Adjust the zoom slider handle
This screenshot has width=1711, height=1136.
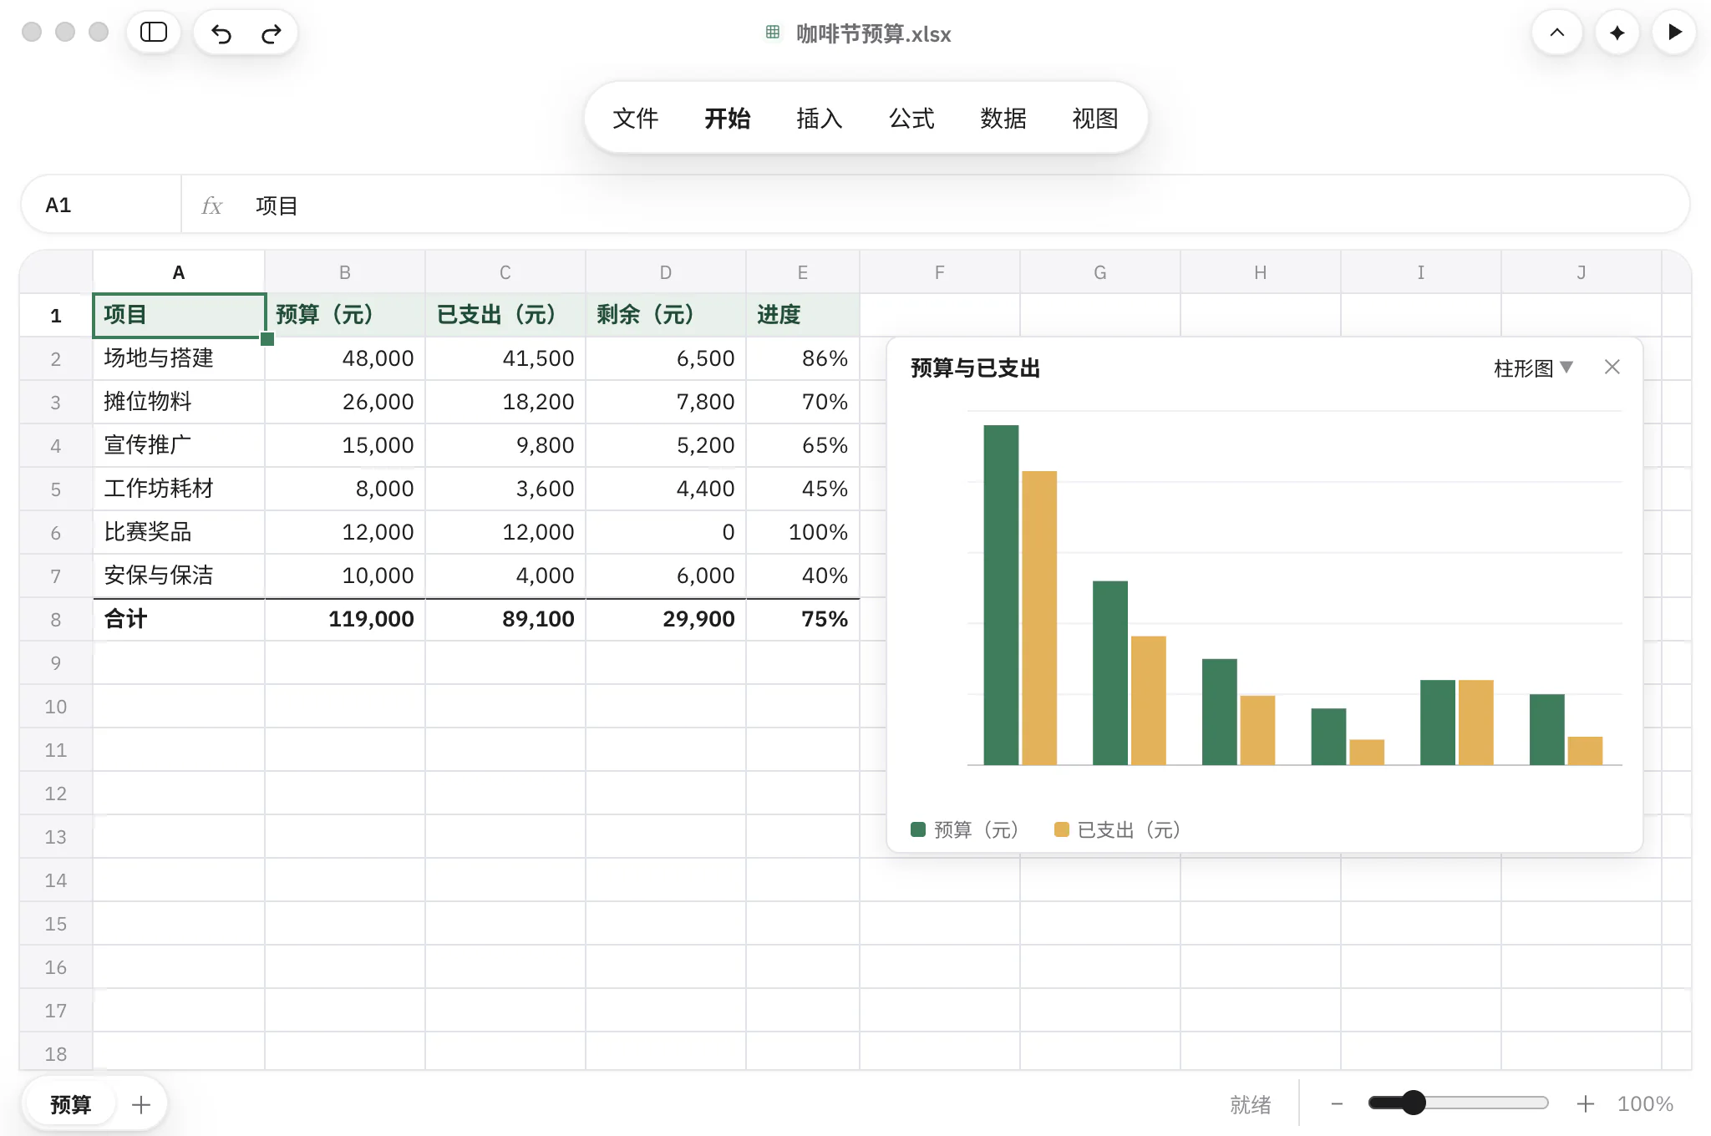click(x=1414, y=1103)
